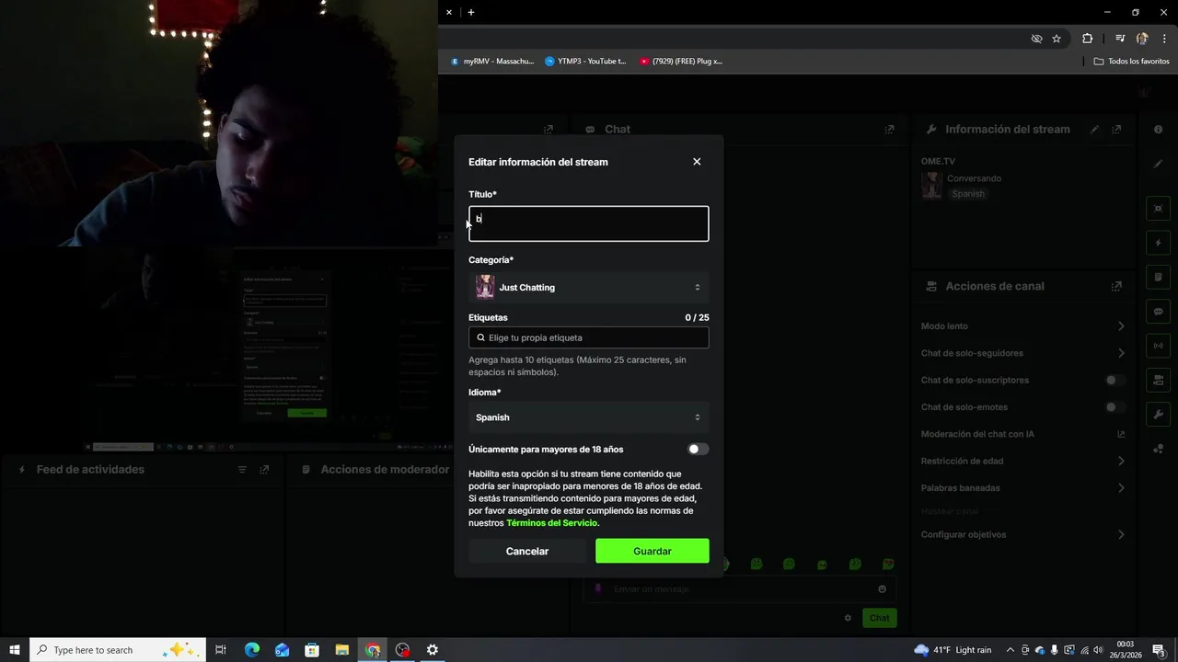Click the broadcast signal icon in right sidebar

(x=1159, y=346)
